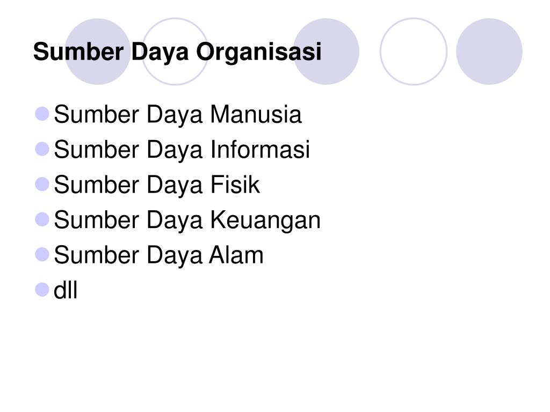Click the dll text item

coord(65,290)
